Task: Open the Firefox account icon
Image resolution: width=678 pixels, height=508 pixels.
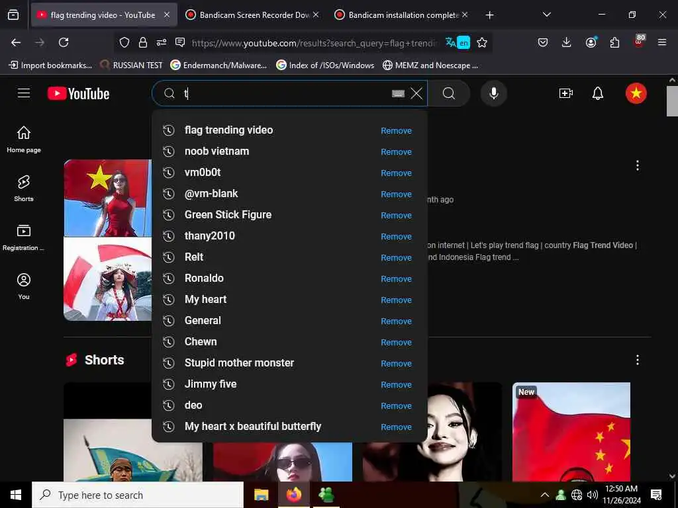Action: [591, 42]
